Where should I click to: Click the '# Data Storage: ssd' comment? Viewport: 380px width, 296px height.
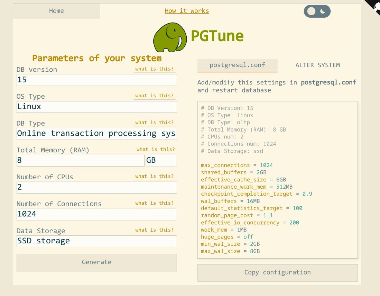pyautogui.click(x=232, y=151)
